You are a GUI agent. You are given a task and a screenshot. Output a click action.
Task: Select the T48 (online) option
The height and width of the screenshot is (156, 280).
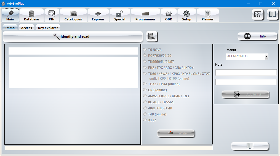point(145,114)
